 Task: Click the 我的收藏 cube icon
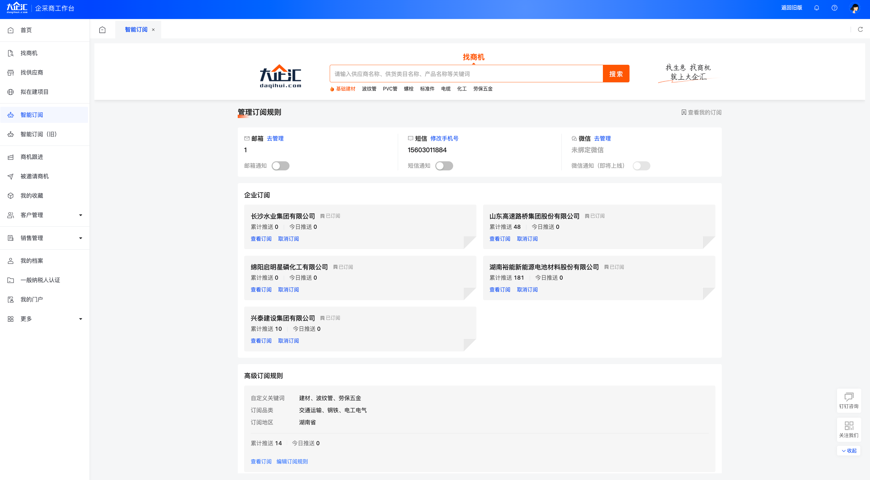(11, 196)
